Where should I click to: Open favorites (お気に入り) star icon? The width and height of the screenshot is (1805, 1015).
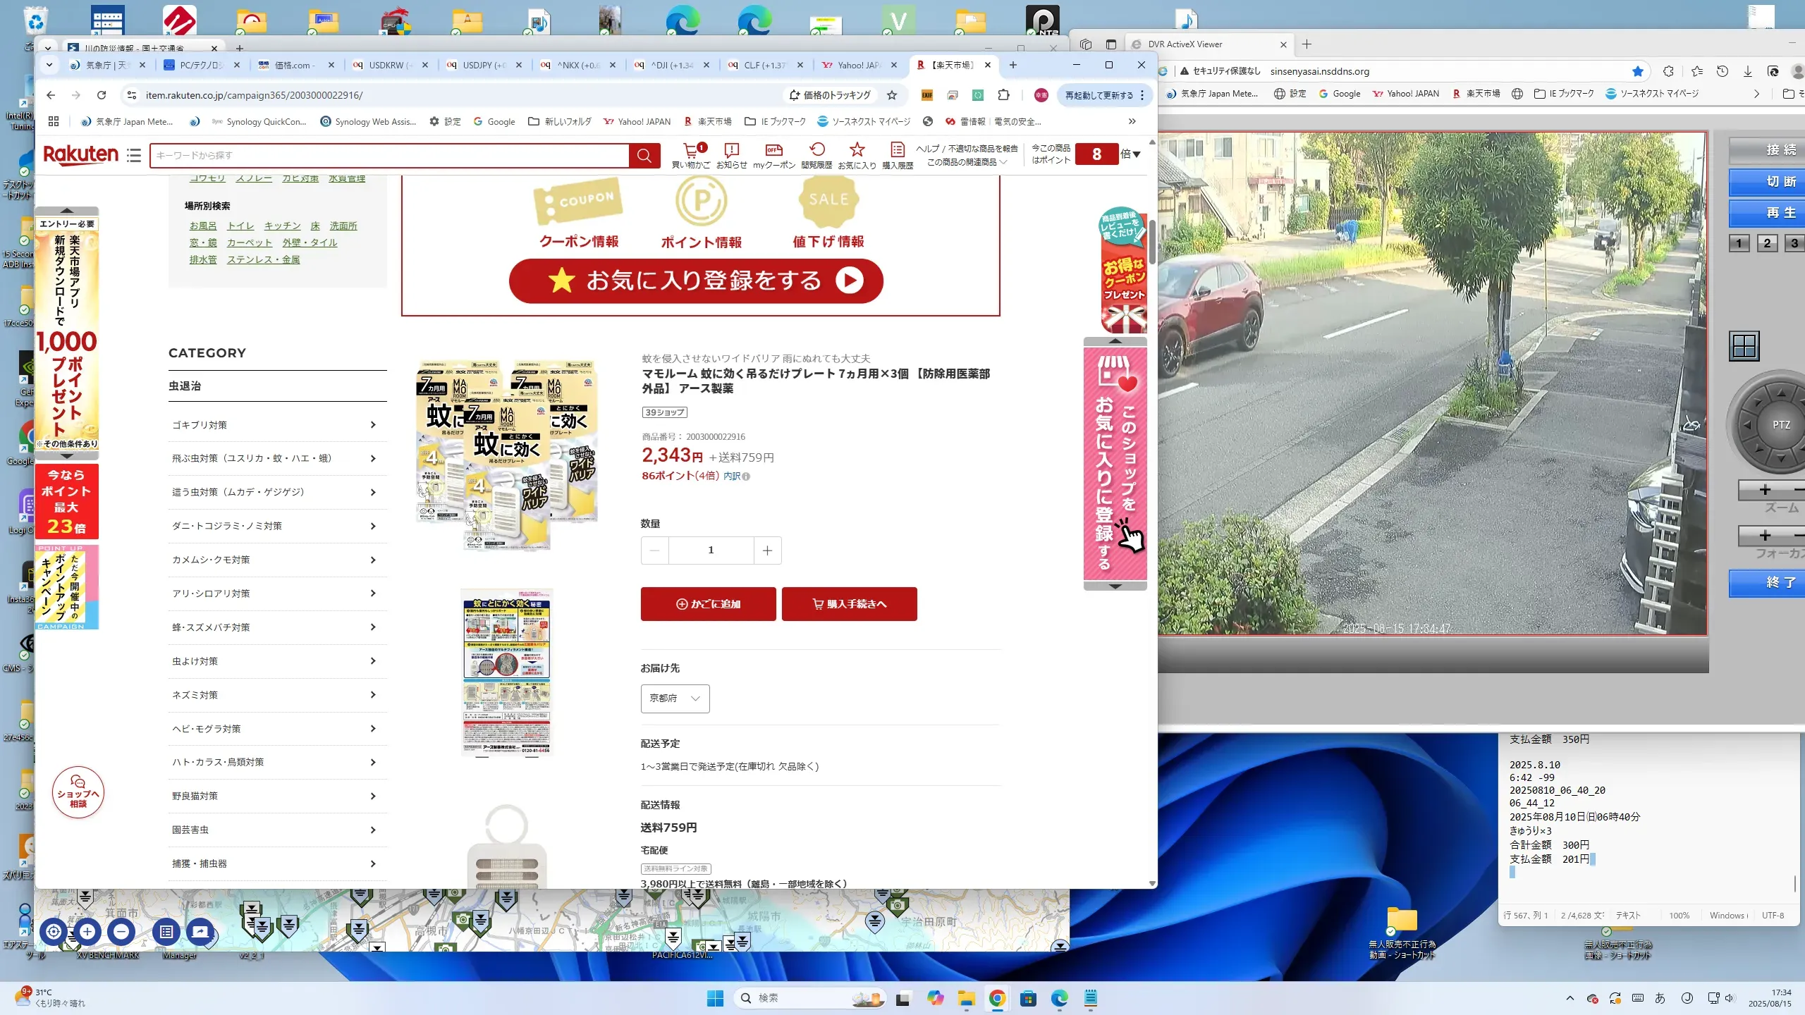click(x=857, y=150)
